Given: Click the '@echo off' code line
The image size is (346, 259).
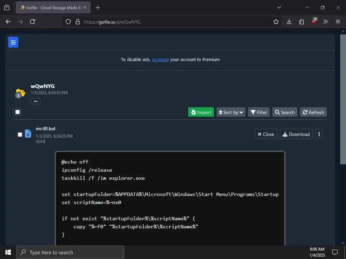Looking at the screenshot, I should click(x=75, y=162).
